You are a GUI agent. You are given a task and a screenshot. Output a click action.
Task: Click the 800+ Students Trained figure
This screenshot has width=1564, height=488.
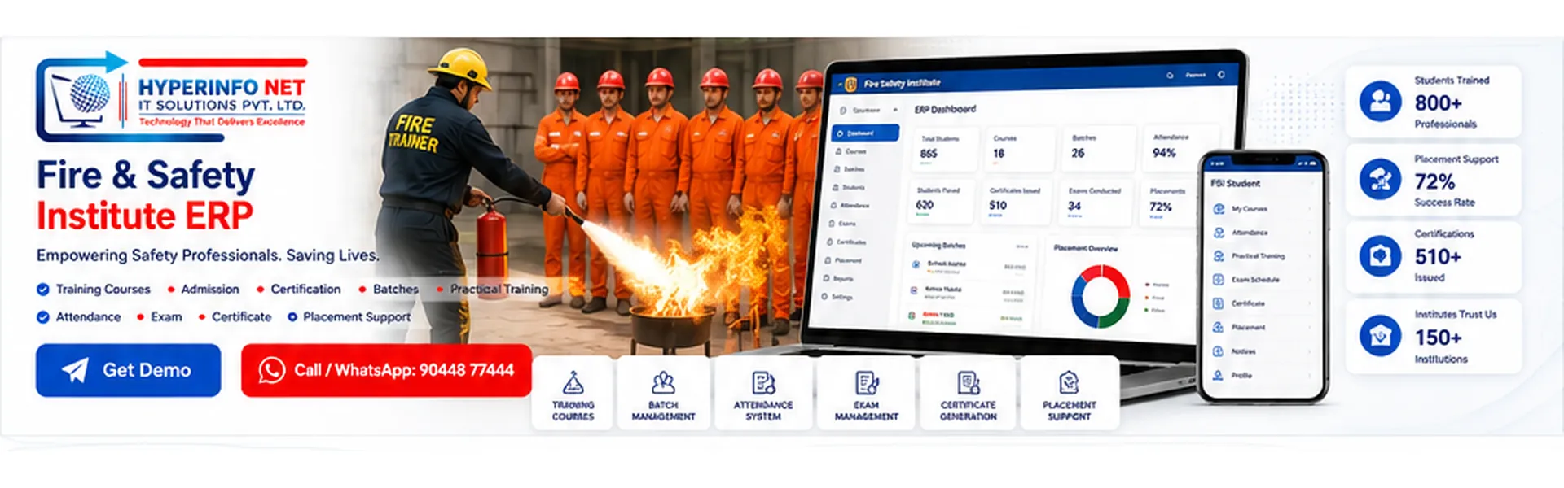coord(1438,103)
